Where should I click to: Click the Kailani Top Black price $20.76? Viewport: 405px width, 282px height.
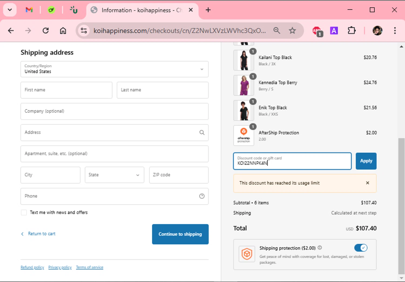click(x=370, y=57)
